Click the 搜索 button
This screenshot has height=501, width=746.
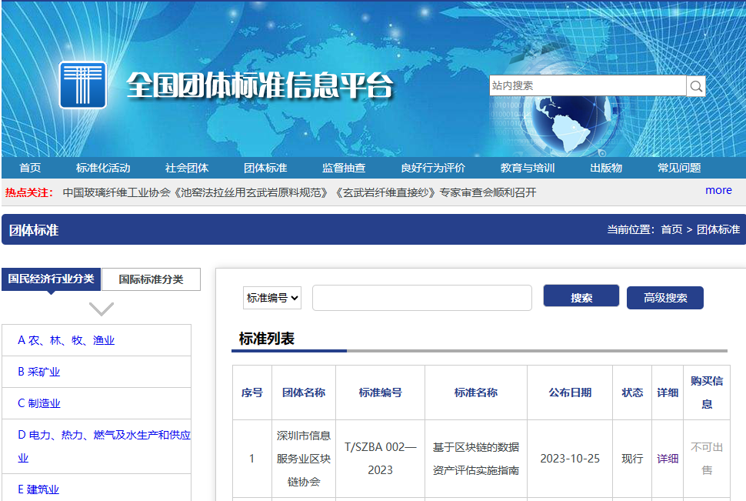click(581, 297)
